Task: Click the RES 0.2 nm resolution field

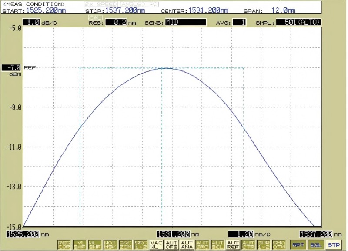Action: 116,22
